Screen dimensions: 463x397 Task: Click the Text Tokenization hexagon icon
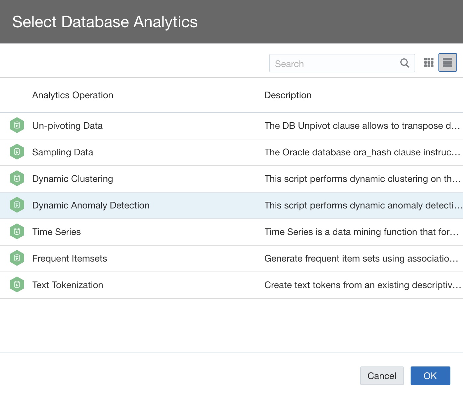17,285
